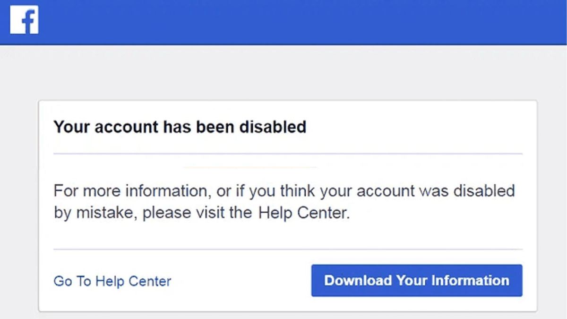
Task: Click the divider line below the heading
Action: 287,154
